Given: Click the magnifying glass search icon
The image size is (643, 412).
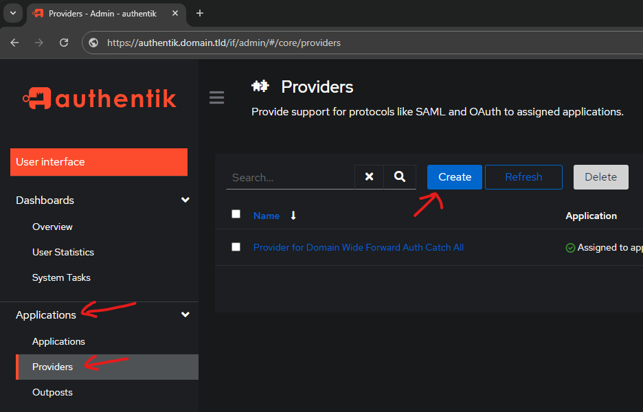Looking at the screenshot, I should tap(400, 176).
